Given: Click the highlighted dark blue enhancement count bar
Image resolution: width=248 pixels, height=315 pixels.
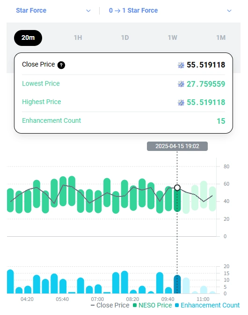Looking at the screenshot, I should 177,284.
